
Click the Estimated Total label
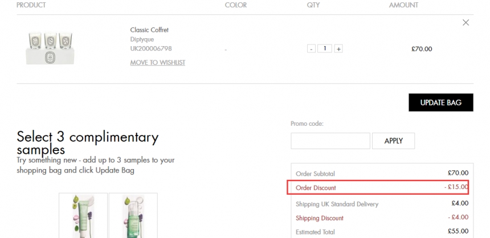click(x=315, y=232)
